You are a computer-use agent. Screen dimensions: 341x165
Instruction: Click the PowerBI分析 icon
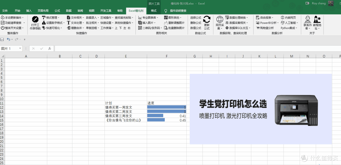tap(258, 23)
